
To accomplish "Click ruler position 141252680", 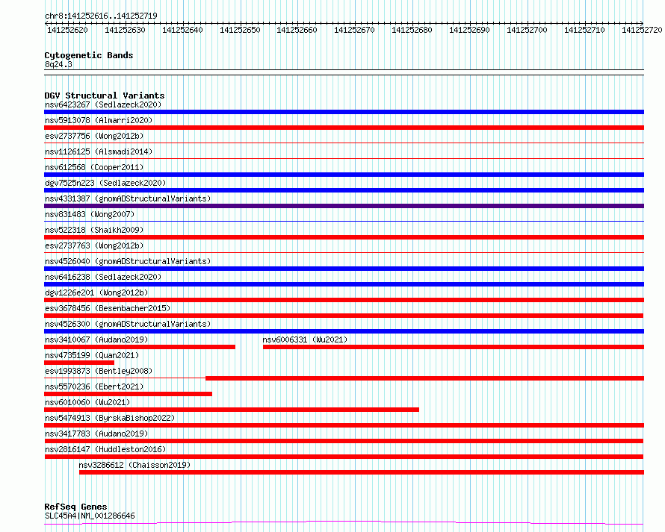I will [x=412, y=30].
